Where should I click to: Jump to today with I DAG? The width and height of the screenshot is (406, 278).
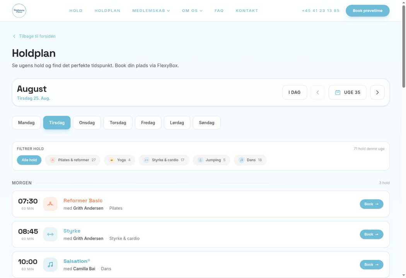pyautogui.click(x=295, y=93)
